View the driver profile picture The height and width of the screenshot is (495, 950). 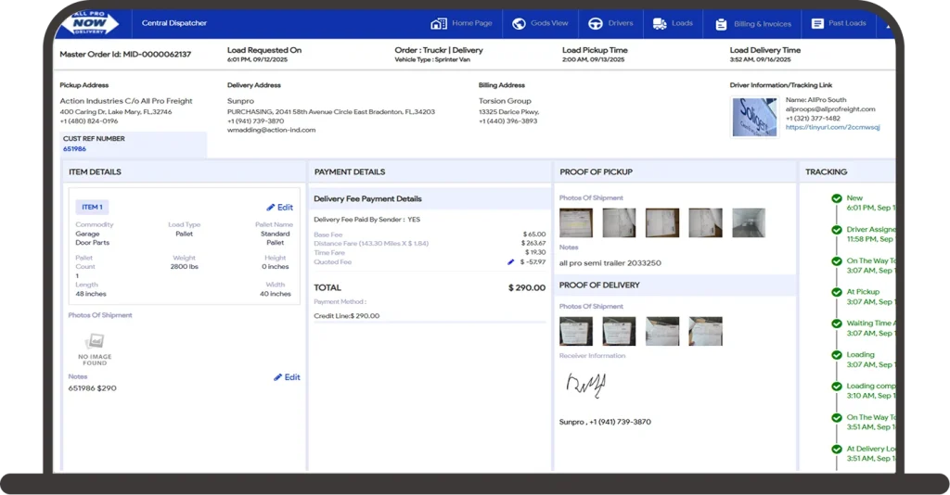[754, 117]
